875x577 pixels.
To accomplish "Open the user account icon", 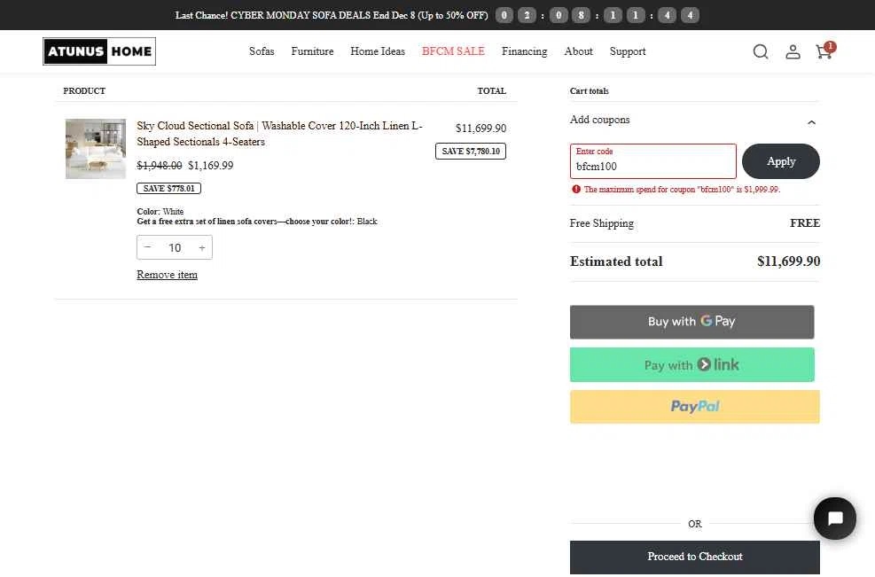I will (793, 51).
